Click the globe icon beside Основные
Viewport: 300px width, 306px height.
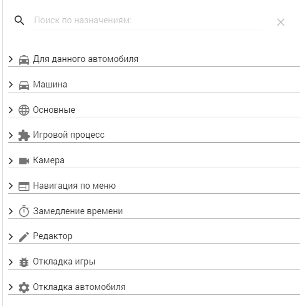point(24,110)
